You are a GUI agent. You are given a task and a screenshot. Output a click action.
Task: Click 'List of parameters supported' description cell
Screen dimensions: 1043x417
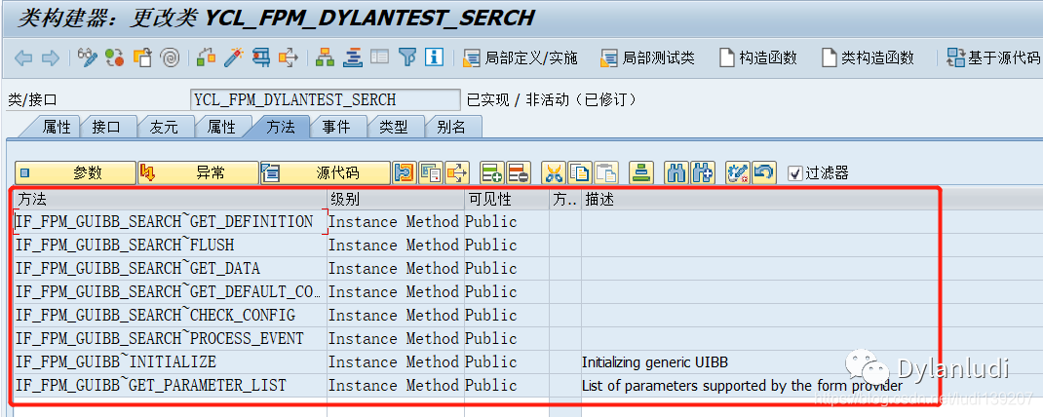click(x=742, y=386)
